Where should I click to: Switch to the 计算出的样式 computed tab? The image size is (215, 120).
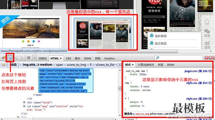(146, 65)
